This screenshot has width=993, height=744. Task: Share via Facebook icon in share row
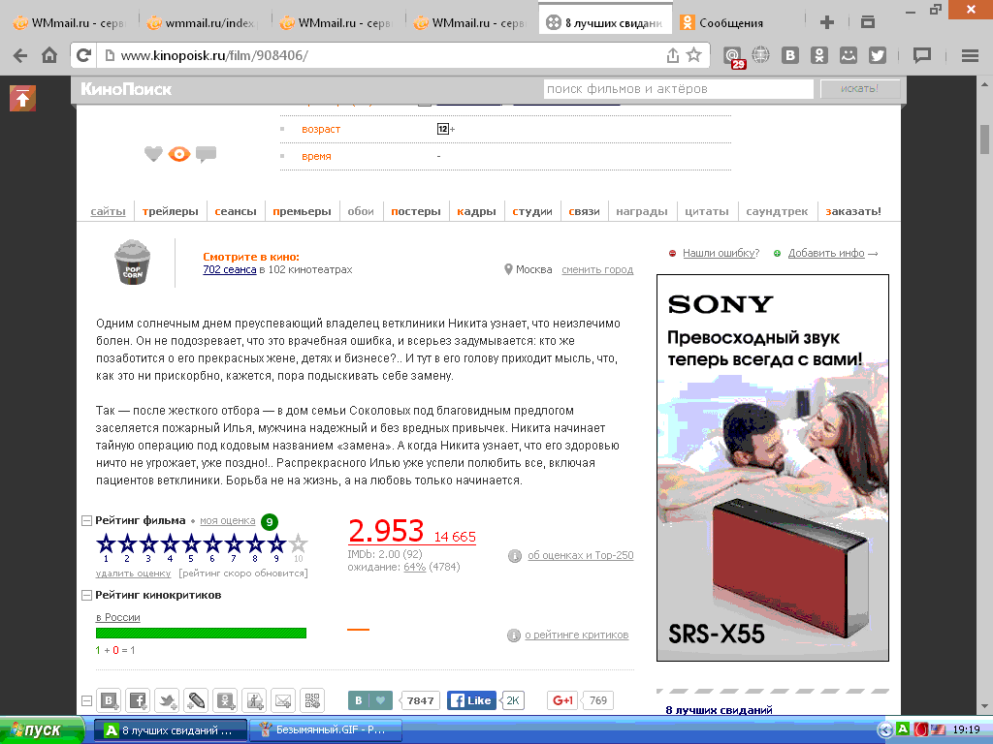(x=138, y=700)
